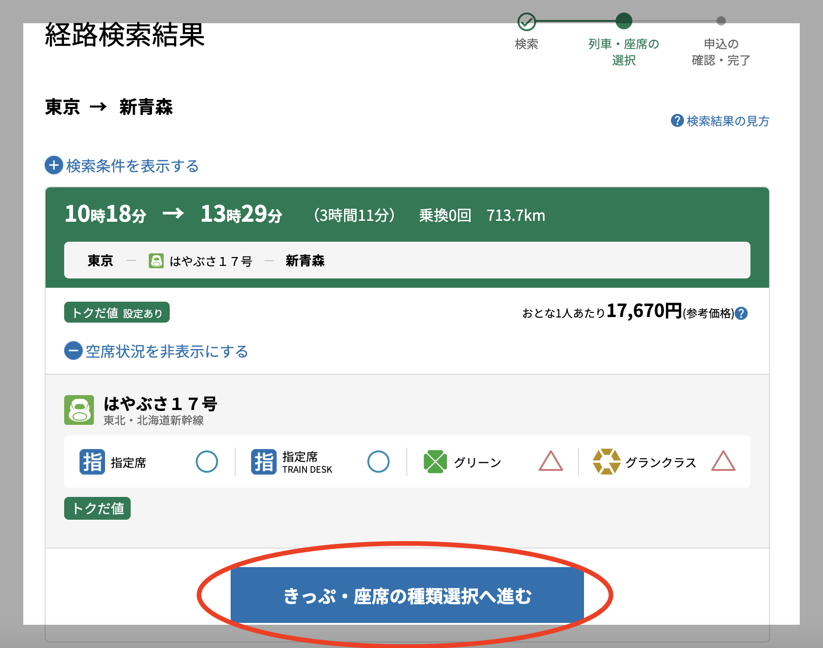
Task: Click the はやぶさ17号 name in route bar
Action: tap(211, 261)
